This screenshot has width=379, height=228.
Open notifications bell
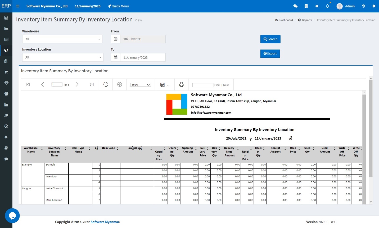[327, 6]
